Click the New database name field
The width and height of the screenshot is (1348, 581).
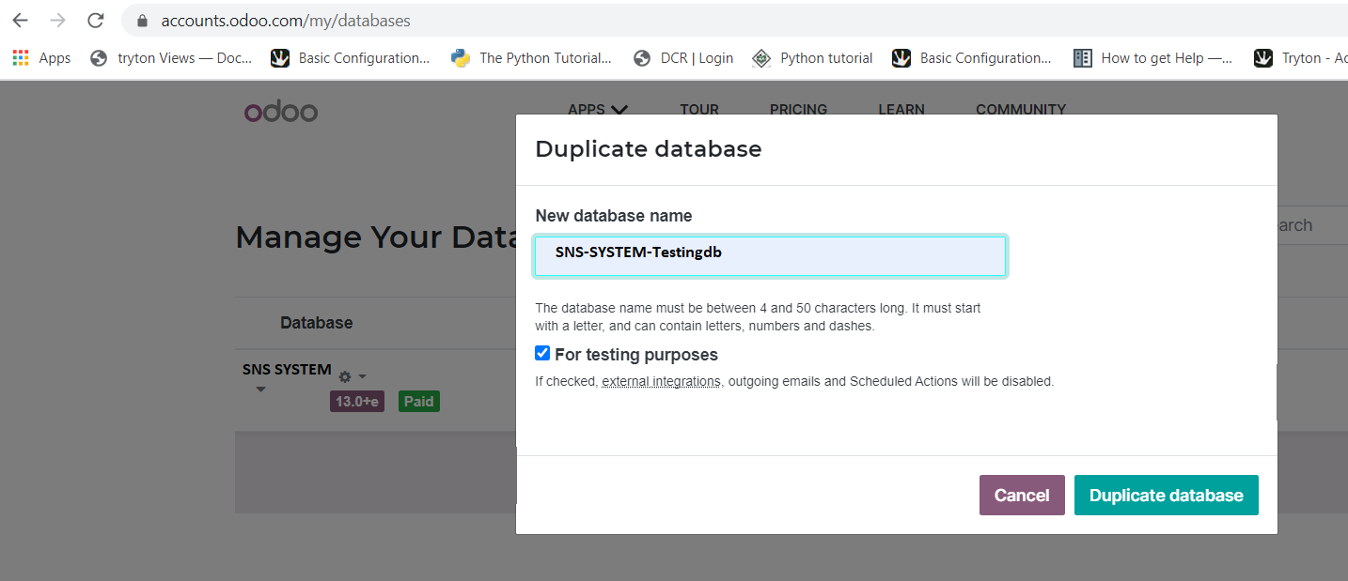[x=770, y=256]
